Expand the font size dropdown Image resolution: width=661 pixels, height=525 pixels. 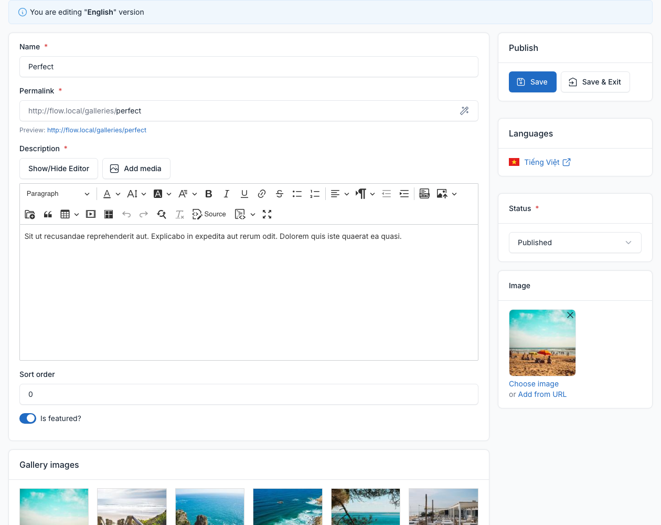pyautogui.click(x=136, y=194)
